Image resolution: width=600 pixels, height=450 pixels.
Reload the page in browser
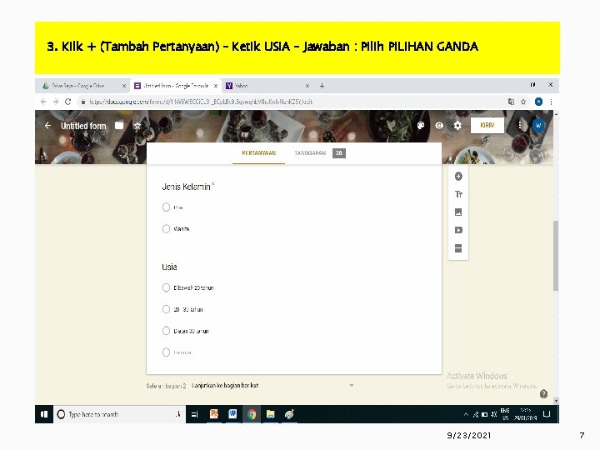[x=68, y=102]
